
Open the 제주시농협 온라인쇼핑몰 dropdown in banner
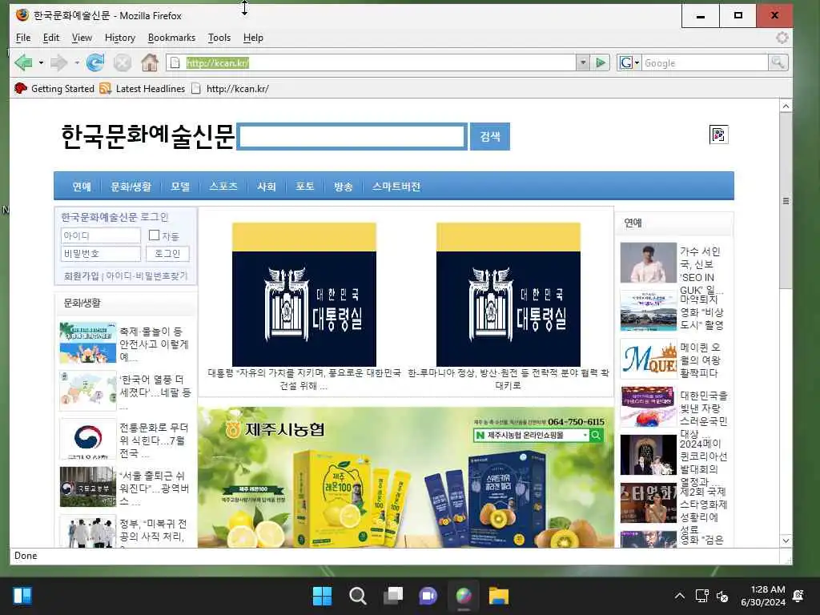(585, 435)
